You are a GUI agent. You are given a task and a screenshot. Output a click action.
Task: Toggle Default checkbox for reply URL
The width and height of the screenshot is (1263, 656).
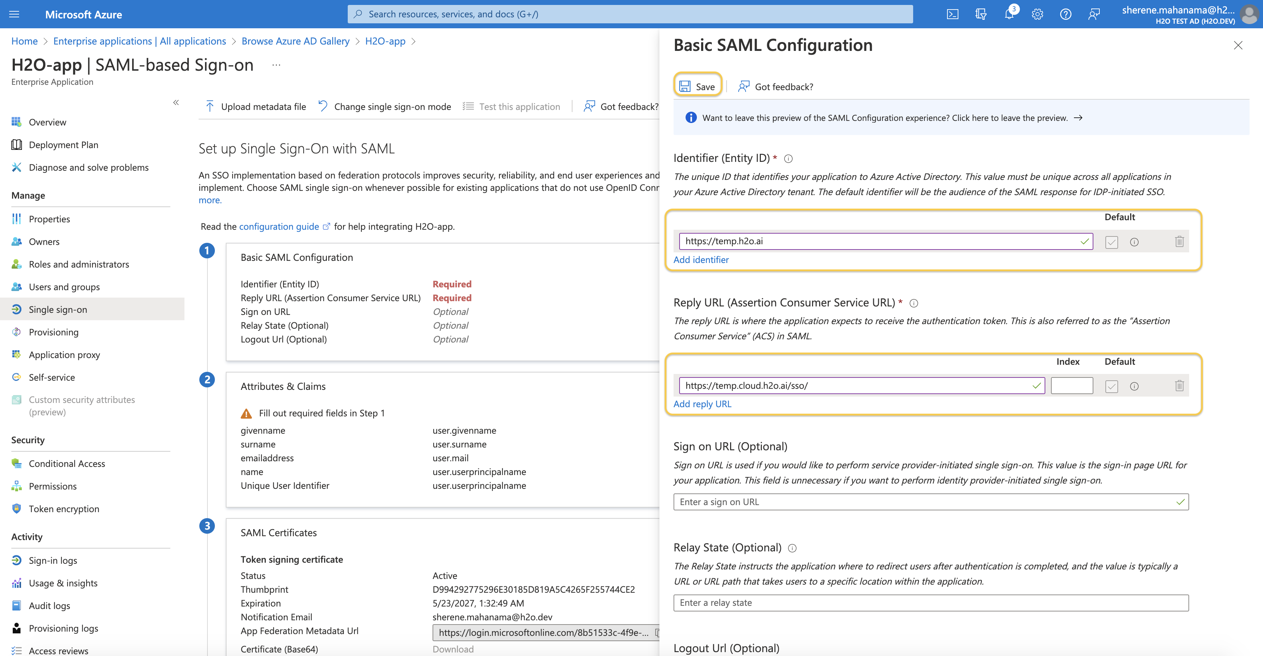point(1111,386)
